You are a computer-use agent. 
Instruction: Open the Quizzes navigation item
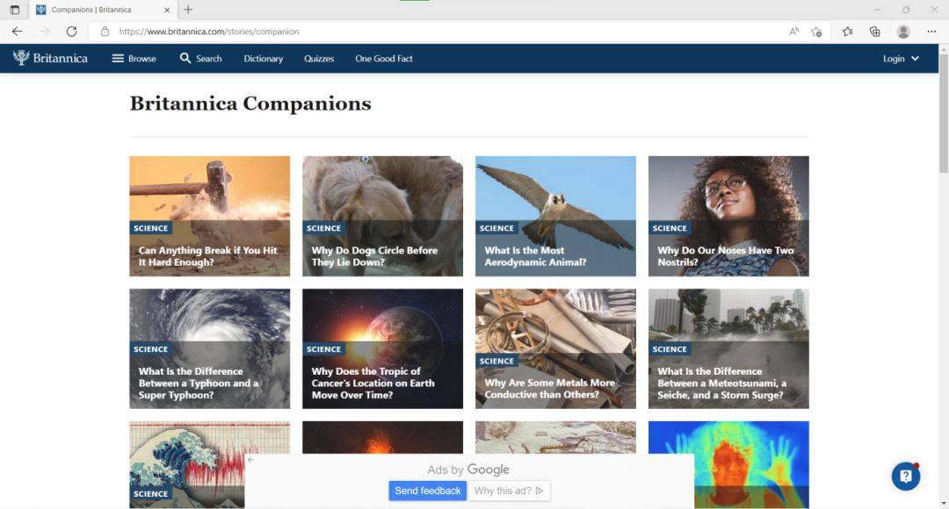coord(319,59)
